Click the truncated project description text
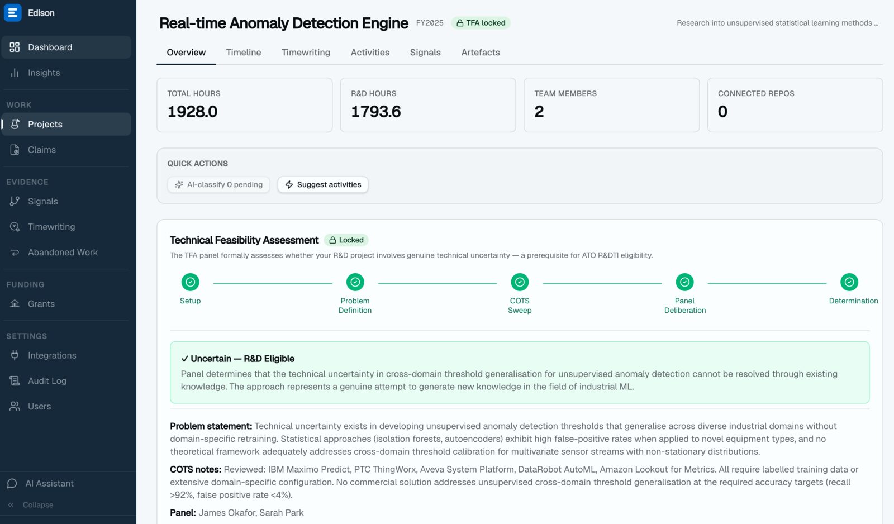Viewport: 894px width, 524px height. pyautogui.click(x=777, y=23)
